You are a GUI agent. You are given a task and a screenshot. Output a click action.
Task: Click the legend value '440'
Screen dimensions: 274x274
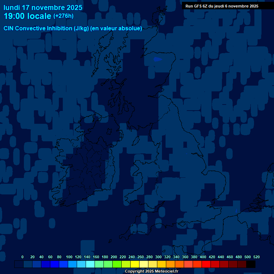221,257
